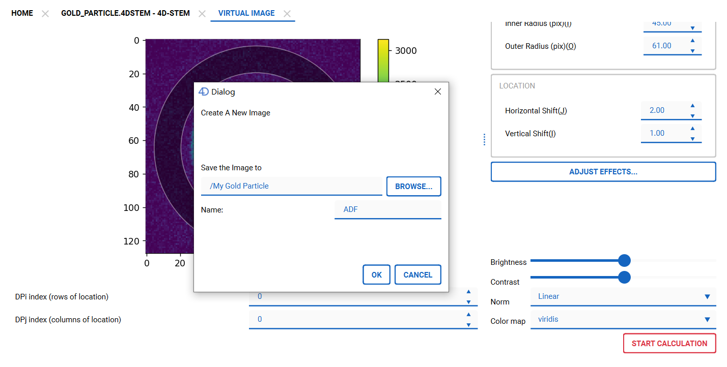Edit the save path field '/My Gold Particle'
Image resolution: width=727 pixels, height=367 pixels.
(292, 186)
